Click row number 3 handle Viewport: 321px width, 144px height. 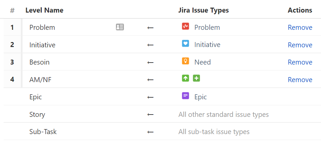12,62
